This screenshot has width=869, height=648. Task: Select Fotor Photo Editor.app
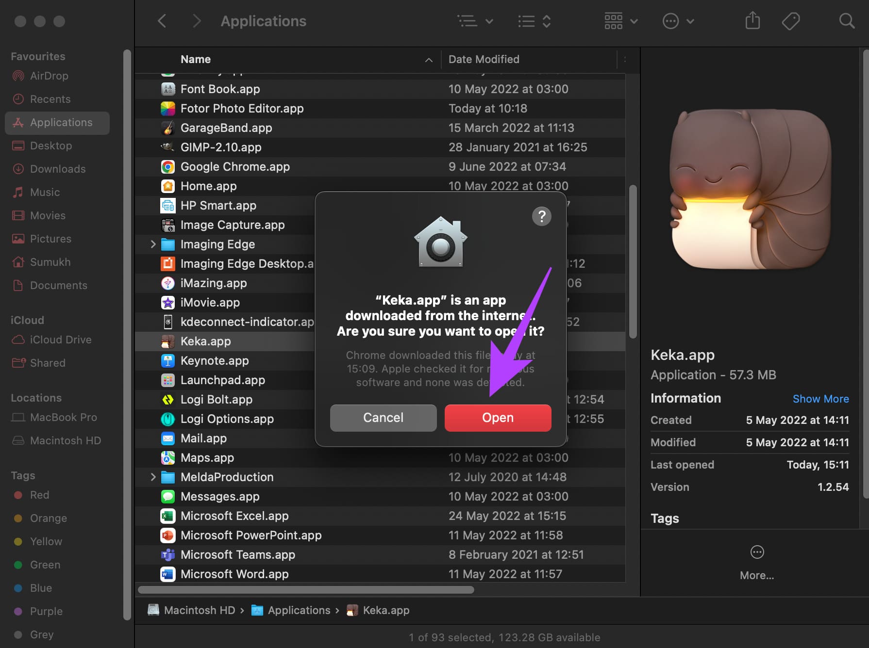[380, 108]
